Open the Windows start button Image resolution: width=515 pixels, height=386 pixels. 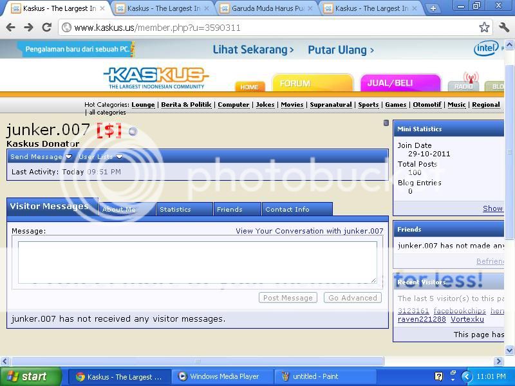31,376
